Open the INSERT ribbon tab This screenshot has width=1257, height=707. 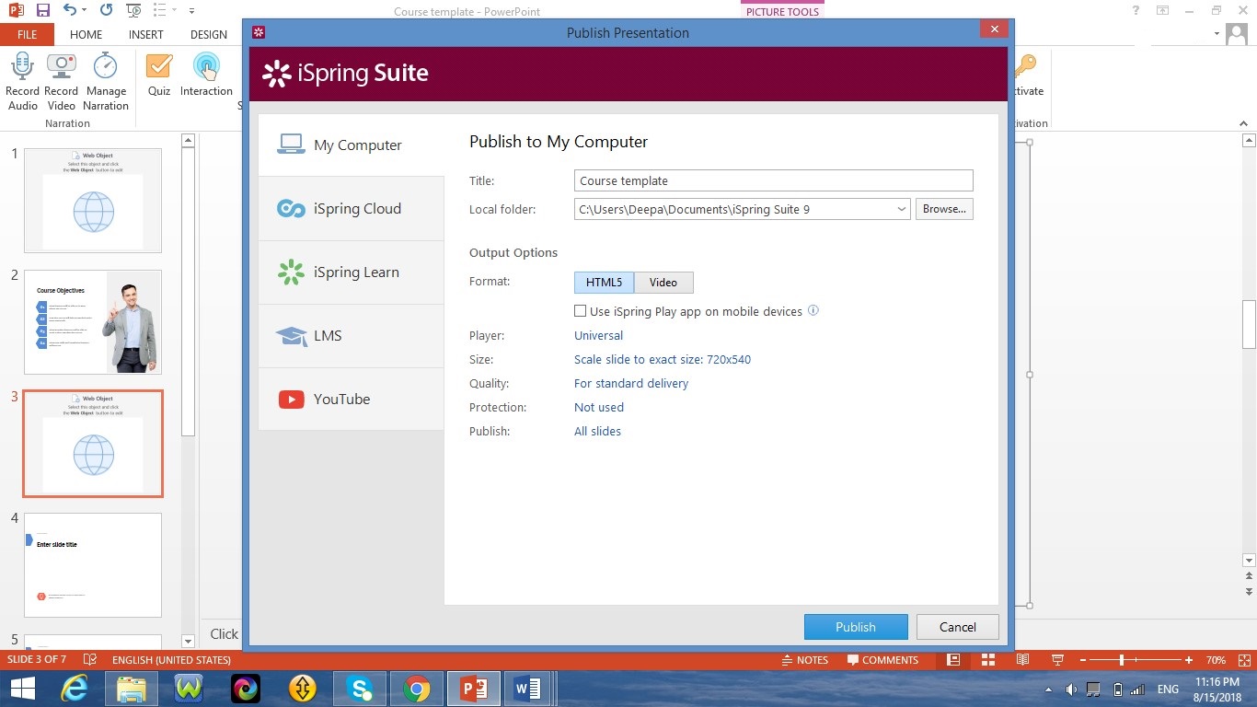(x=146, y=35)
